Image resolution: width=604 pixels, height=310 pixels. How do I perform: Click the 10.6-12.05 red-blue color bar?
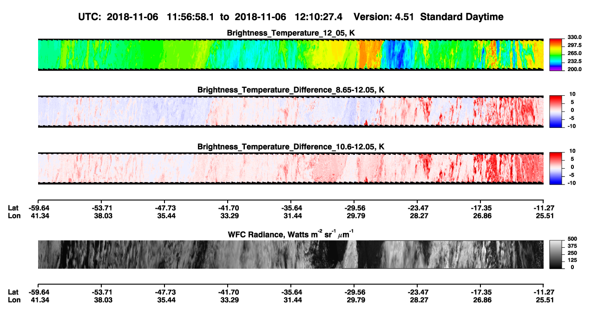click(x=556, y=169)
